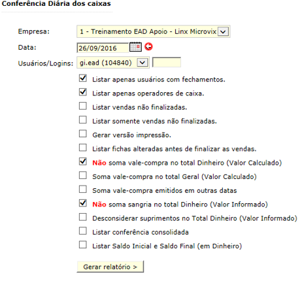Click the Gerar relatório button

point(110,267)
